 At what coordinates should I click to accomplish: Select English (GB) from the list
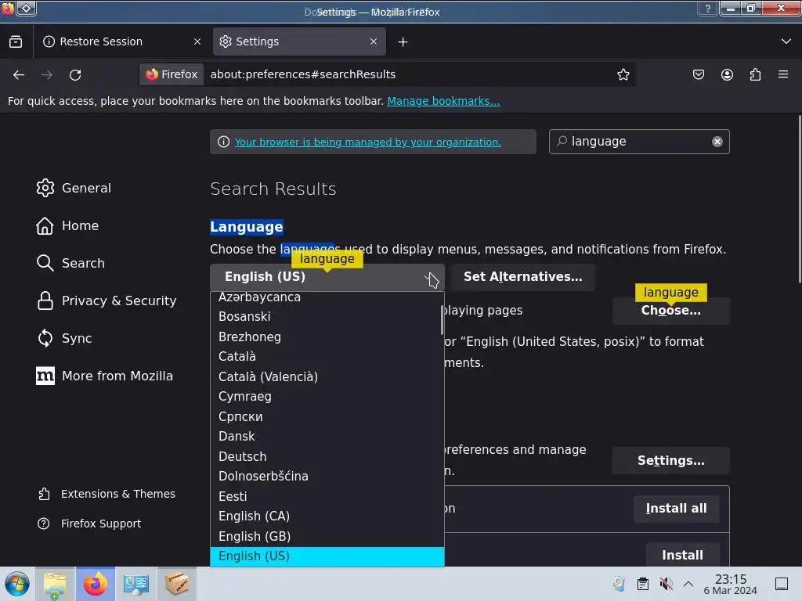[327, 537]
